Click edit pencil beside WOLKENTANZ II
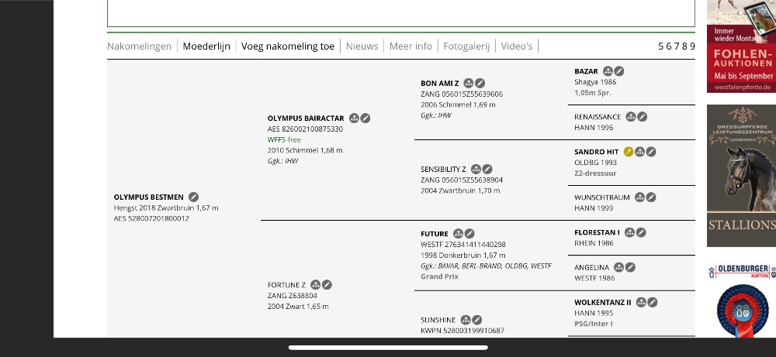The width and height of the screenshot is (776, 357). [x=653, y=302]
